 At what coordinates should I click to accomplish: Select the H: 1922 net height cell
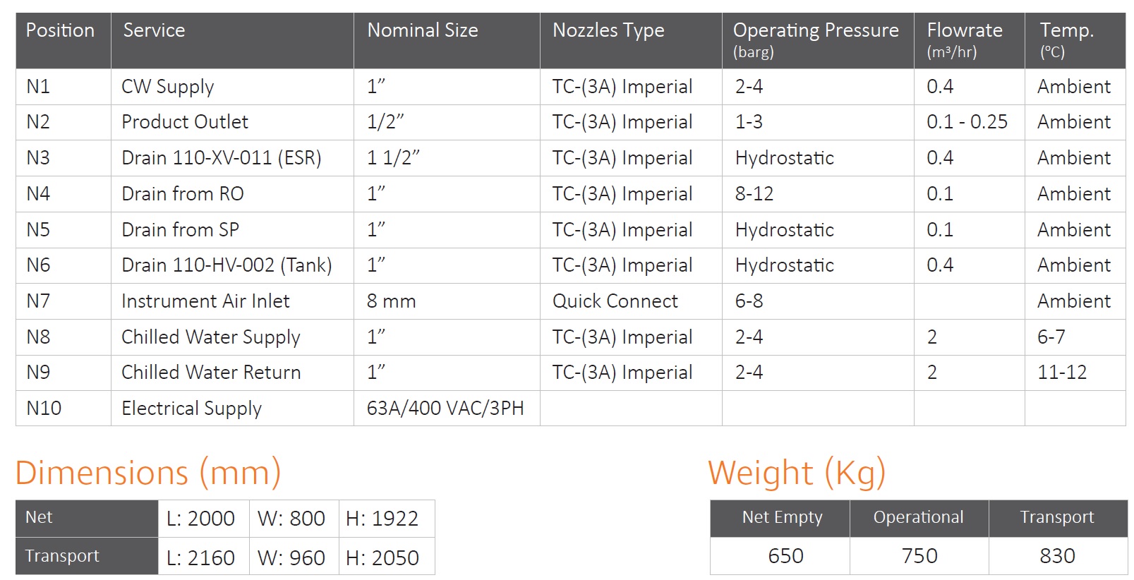point(386,519)
